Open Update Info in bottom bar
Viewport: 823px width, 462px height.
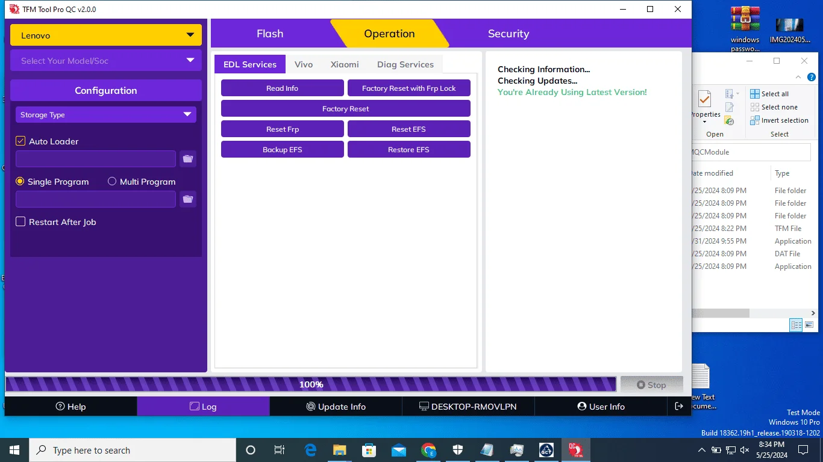[336, 407]
